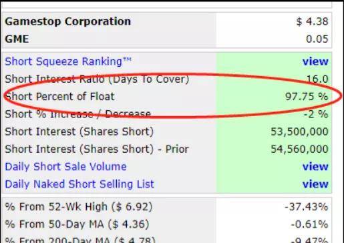Open the Daily Short Sale Volume link
The width and height of the screenshot is (344, 243).
(65, 167)
